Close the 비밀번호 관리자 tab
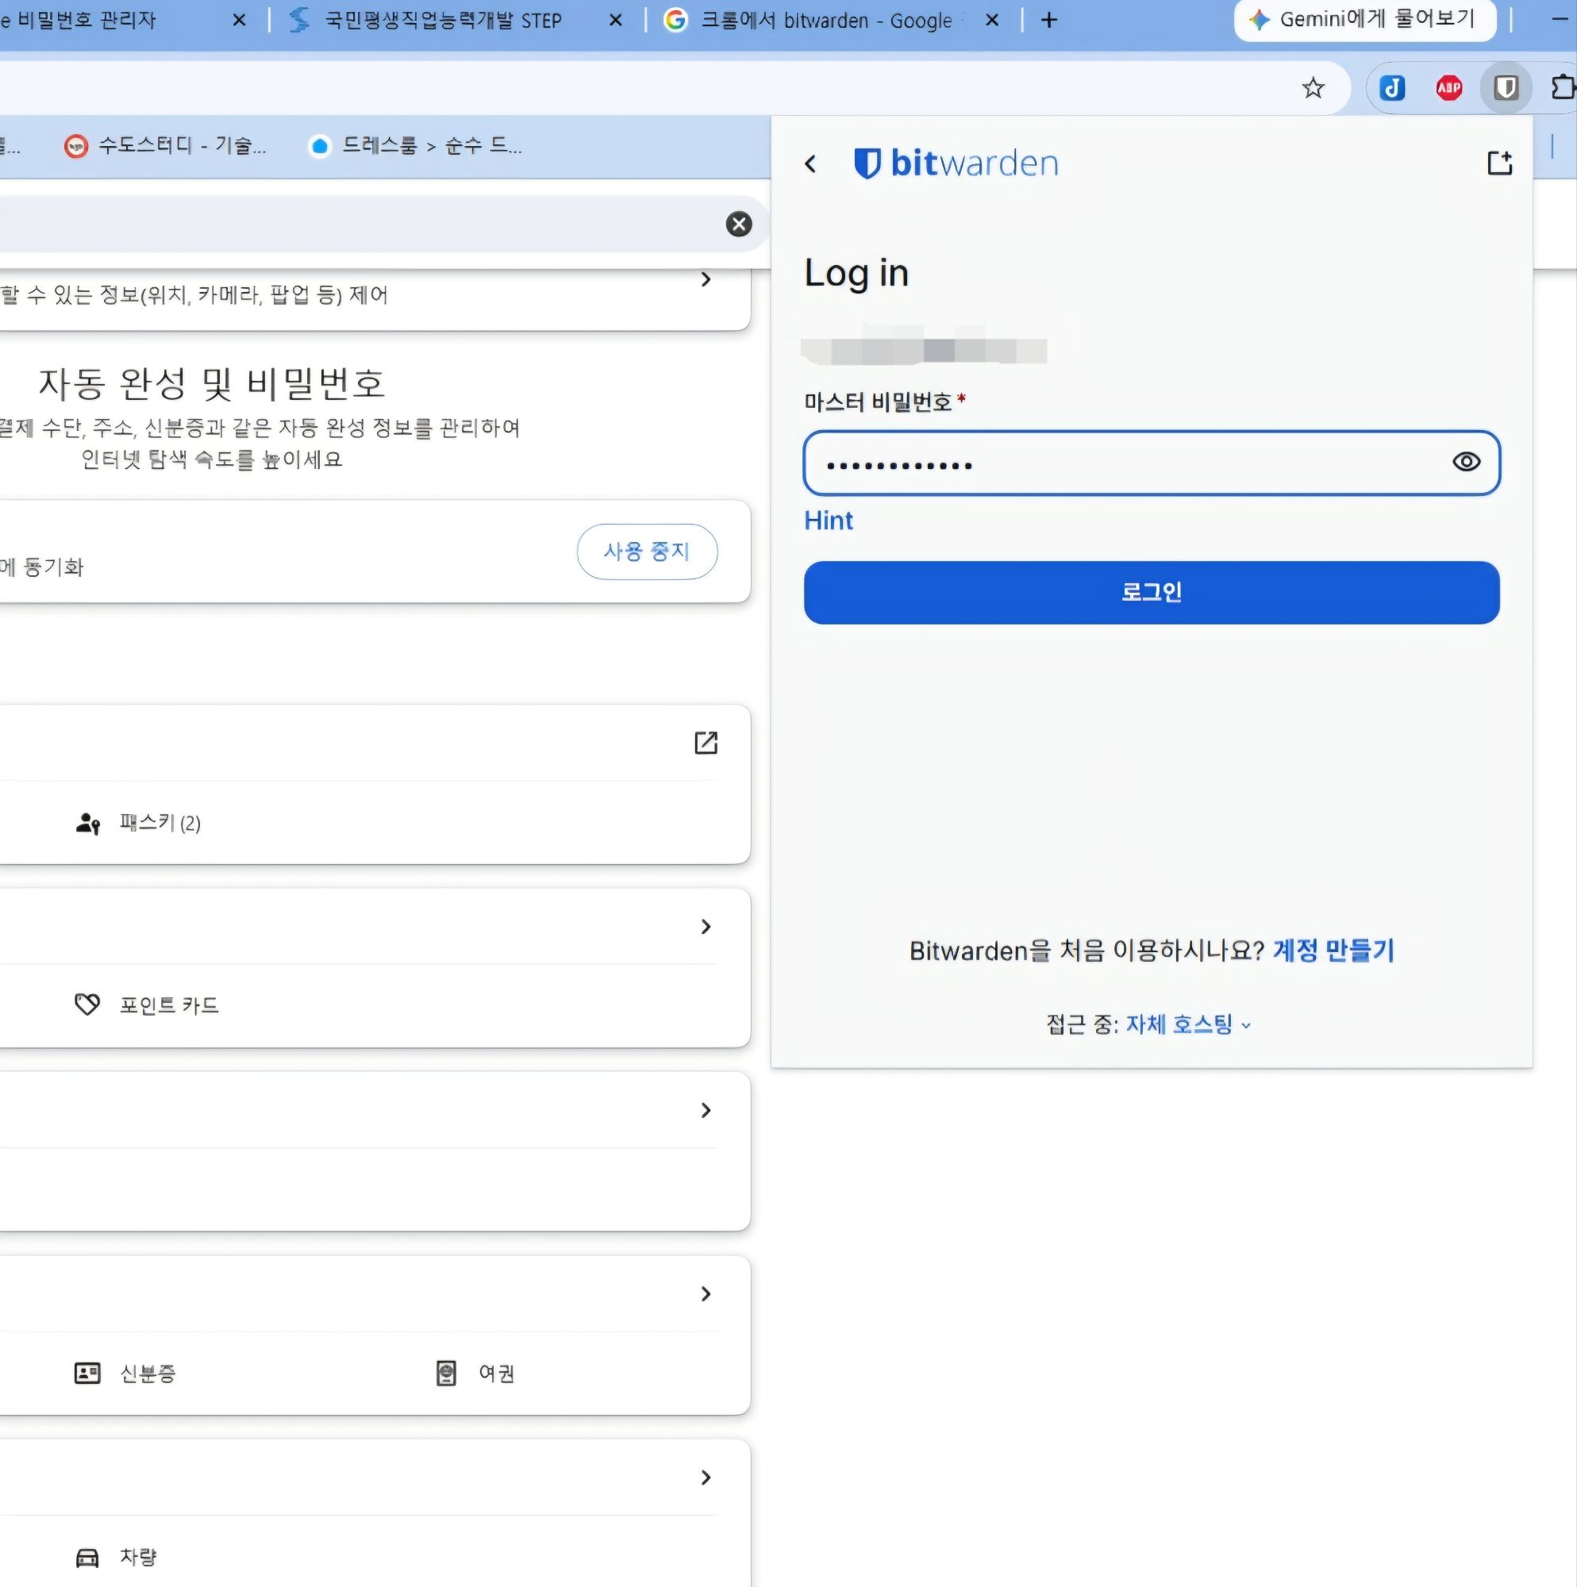 (x=239, y=20)
